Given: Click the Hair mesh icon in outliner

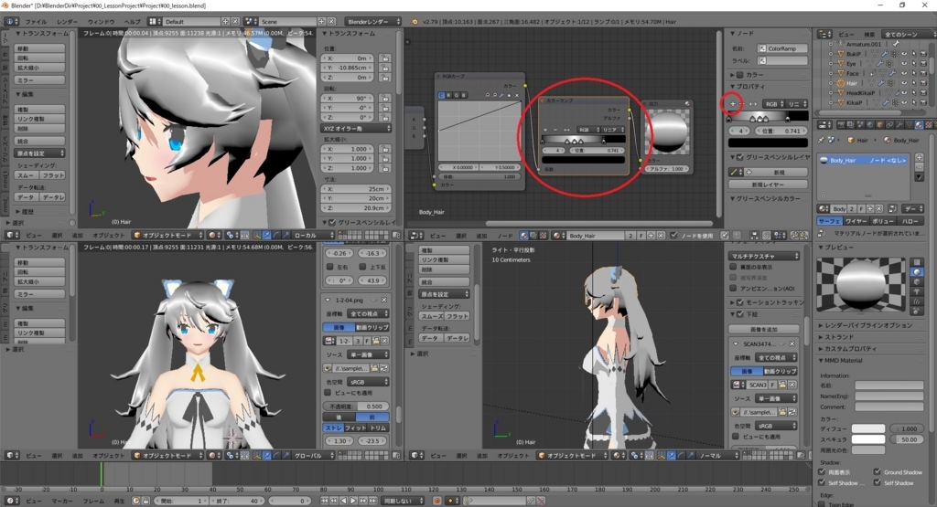Looking at the screenshot, I should click(x=841, y=83).
